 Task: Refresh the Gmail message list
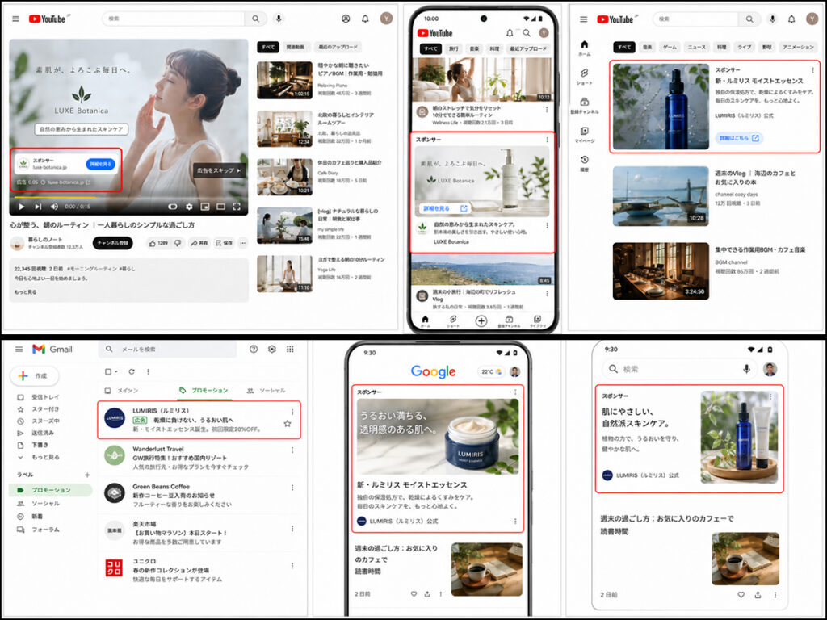(132, 371)
